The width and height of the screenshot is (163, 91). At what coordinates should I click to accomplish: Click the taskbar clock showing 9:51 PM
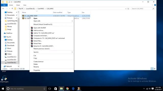point(158,89)
